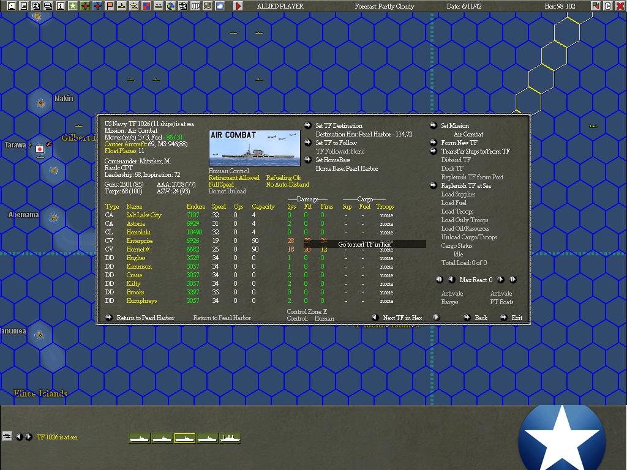Set Max React to maximum with outer right arrow
627x470 pixels.
(513, 279)
